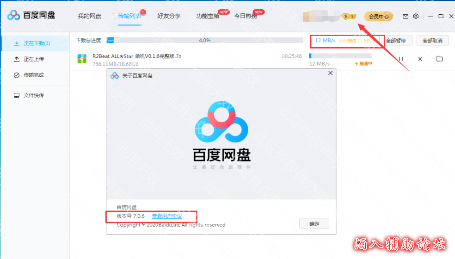Maximize the Baidu Netdisk window

point(441,16)
